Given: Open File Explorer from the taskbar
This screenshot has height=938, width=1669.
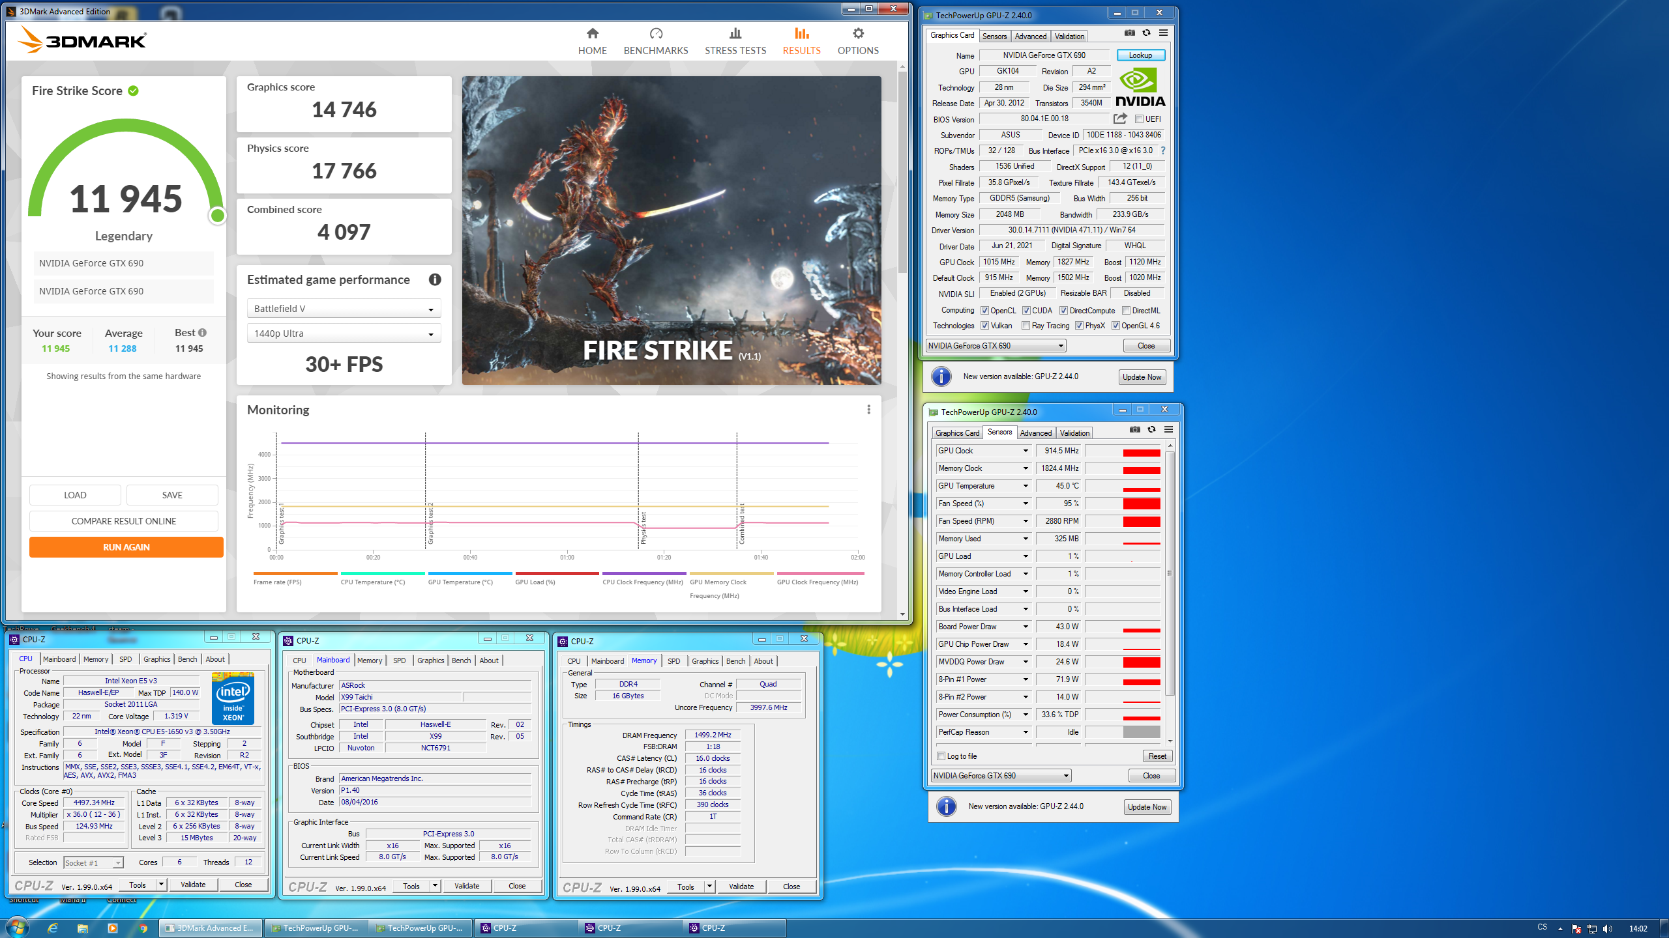Looking at the screenshot, I should tap(82, 928).
